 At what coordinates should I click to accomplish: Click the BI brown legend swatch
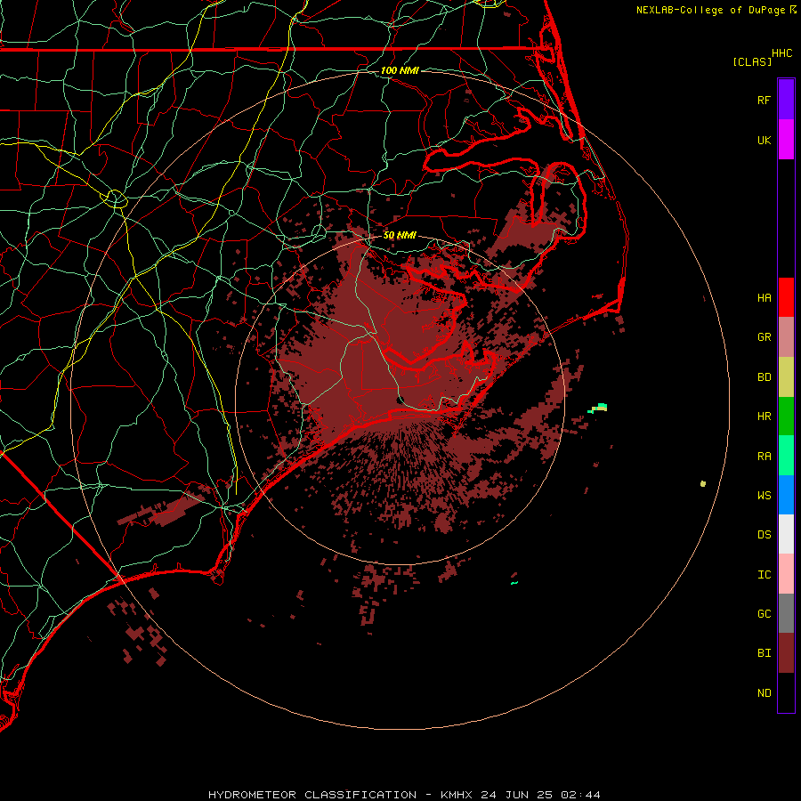(786, 653)
